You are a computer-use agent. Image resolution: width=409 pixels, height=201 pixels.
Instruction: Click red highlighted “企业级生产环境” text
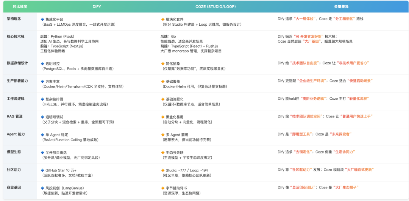click(312, 81)
